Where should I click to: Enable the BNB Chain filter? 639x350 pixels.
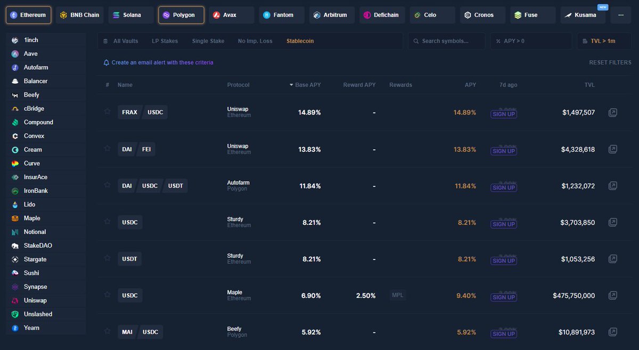pyautogui.click(x=79, y=15)
